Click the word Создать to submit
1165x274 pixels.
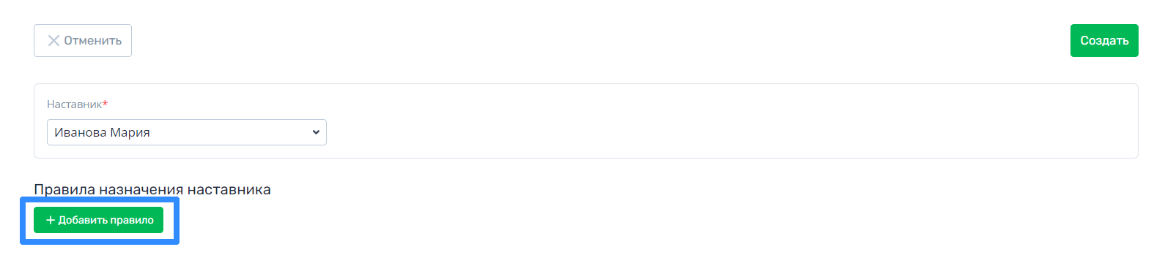tap(1104, 41)
